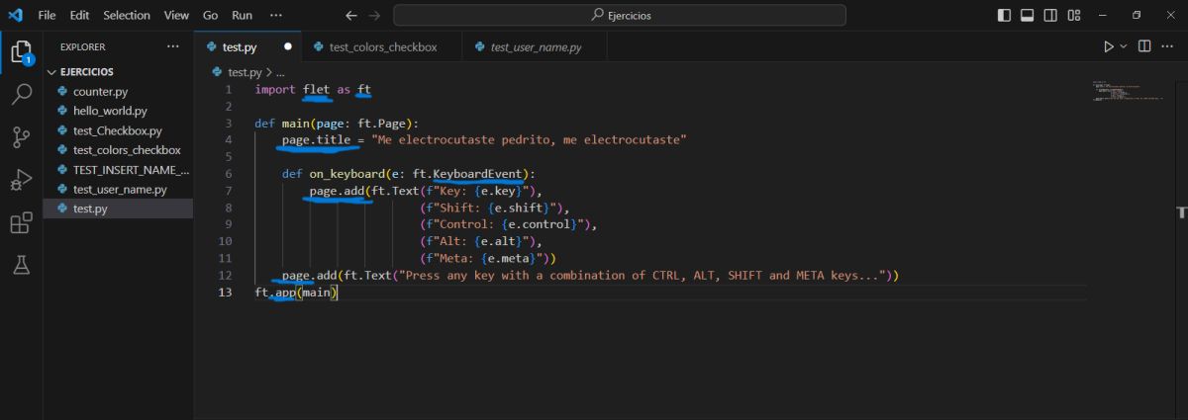The image size is (1188, 420).
Task: Click the 'on_keyboard' function name
Action: point(344,174)
